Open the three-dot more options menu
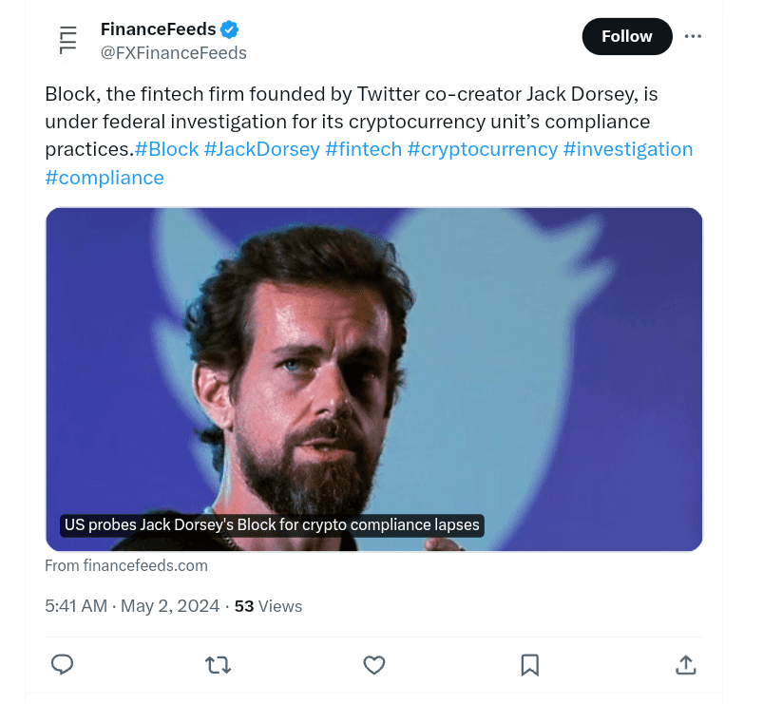Image resolution: width=763 pixels, height=704 pixels. coord(693,36)
